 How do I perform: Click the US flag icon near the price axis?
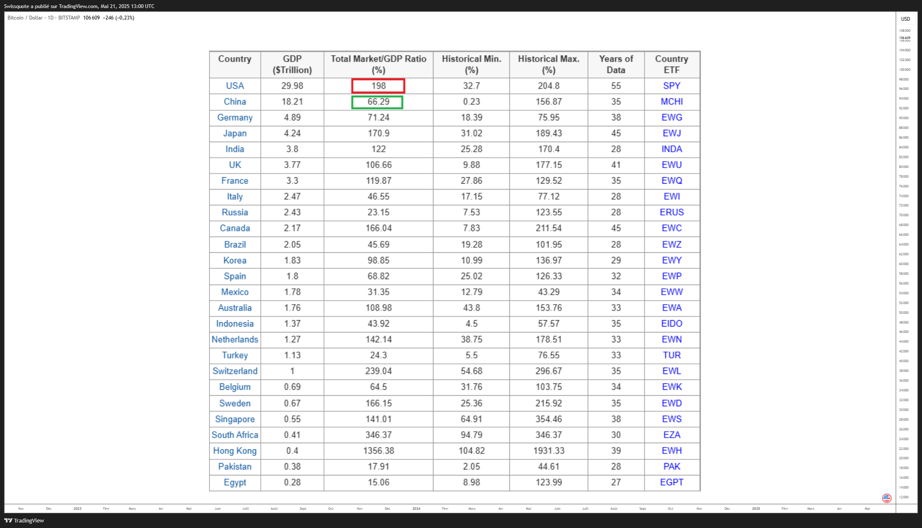pyautogui.click(x=886, y=498)
